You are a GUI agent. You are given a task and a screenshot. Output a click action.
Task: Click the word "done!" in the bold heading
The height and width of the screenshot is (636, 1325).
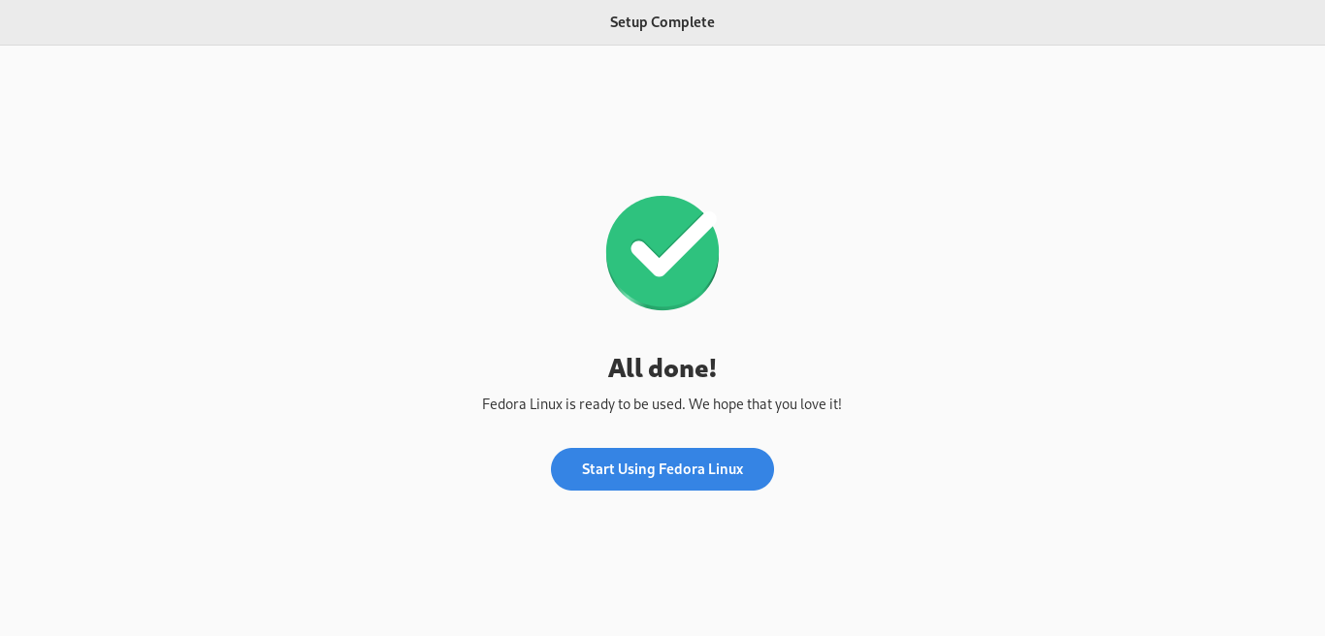pos(683,368)
